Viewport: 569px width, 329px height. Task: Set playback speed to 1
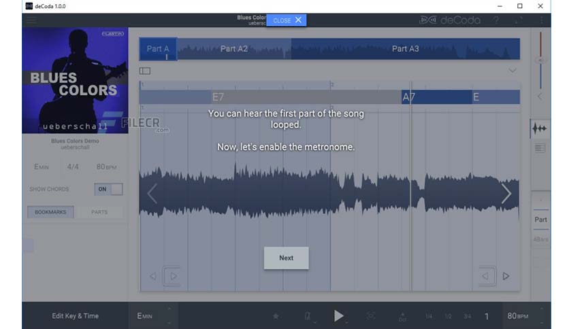point(487,316)
